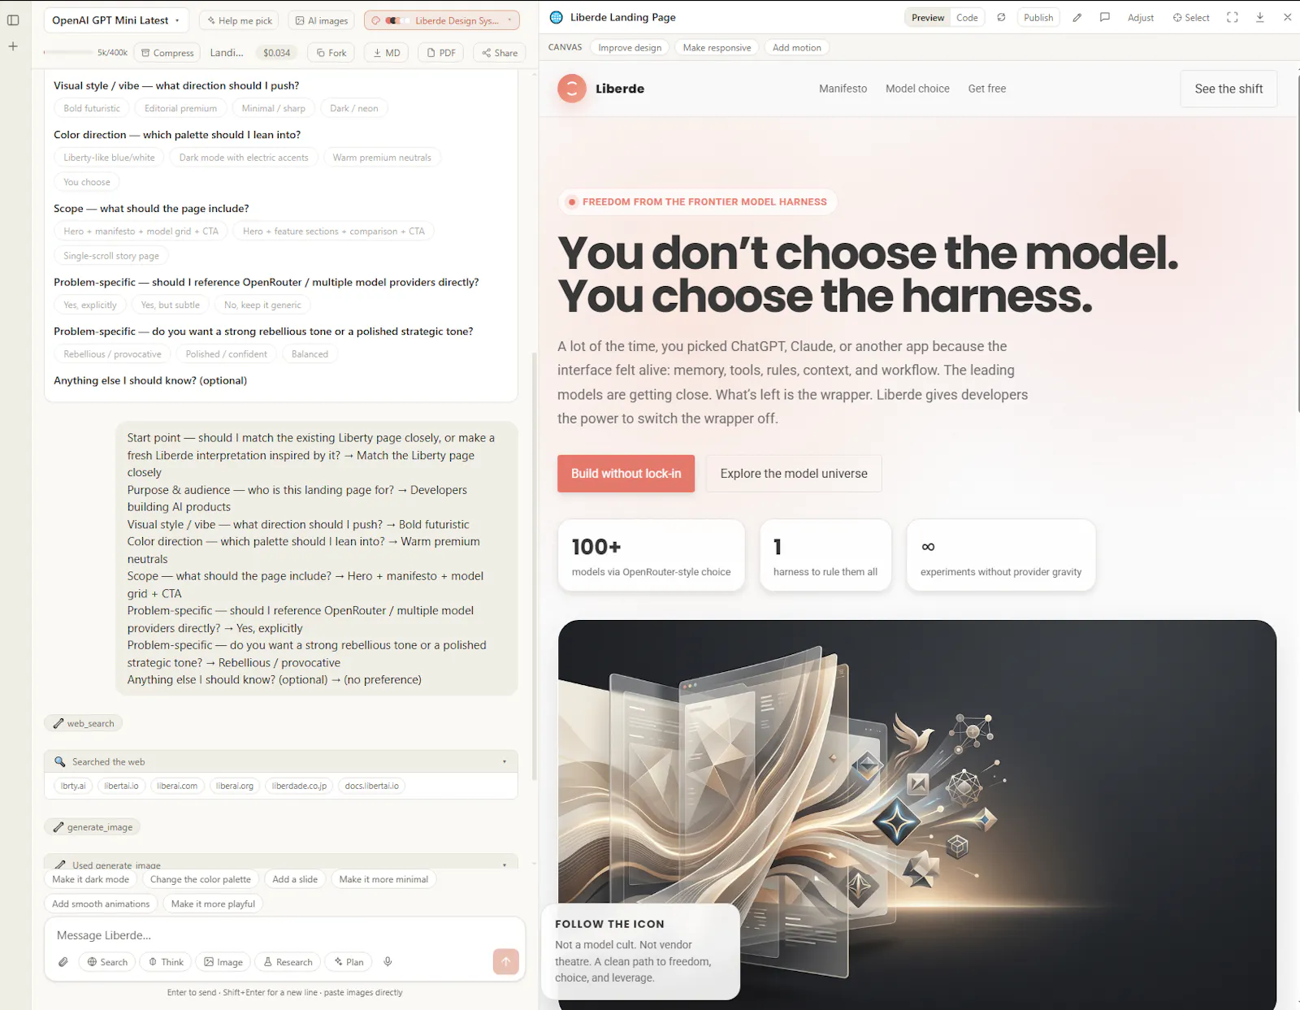Pick Liberty-like blue/white palette
Viewport: 1300px width, 1010px height.
coord(109,158)
